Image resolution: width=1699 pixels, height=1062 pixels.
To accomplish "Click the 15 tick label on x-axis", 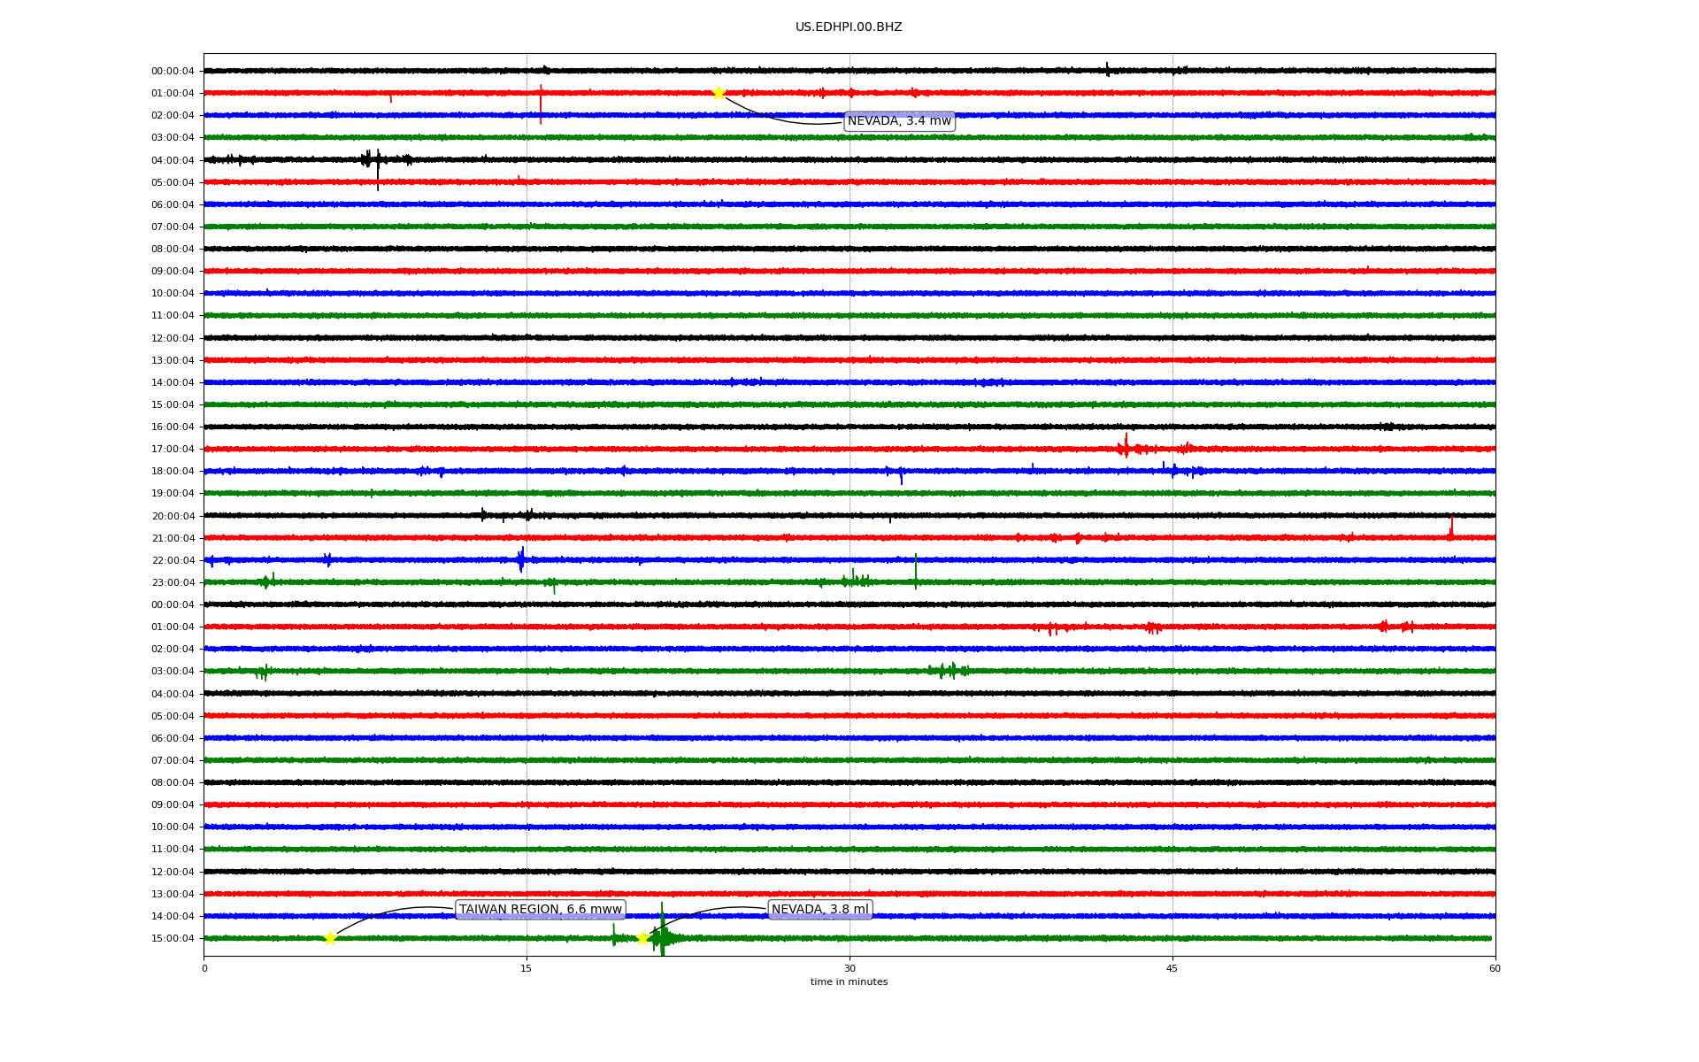I will 527,968.
